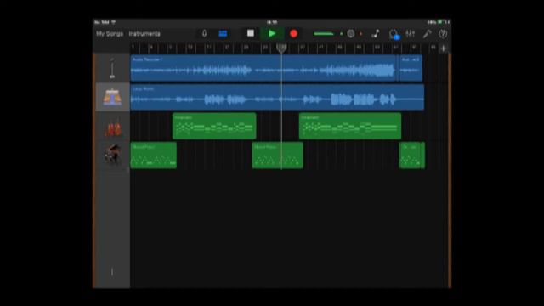
Task: Select the first Grand Piano region
Action: pyautogui.click(x=153, y=155)
